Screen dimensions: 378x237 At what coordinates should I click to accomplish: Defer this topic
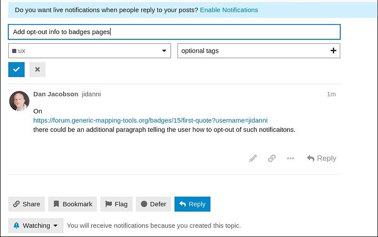click(153, 204)
